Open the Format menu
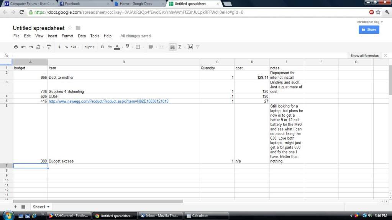 coord(67,36)
